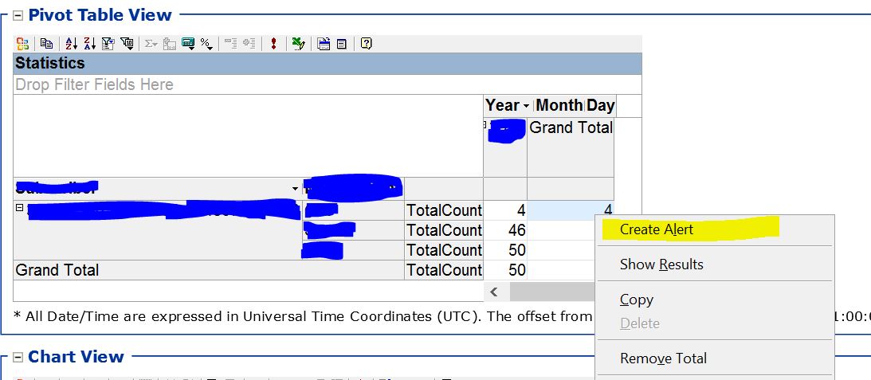
Task: Click the Day column field header
Action: pyautogui.click(x=600, y=105)
